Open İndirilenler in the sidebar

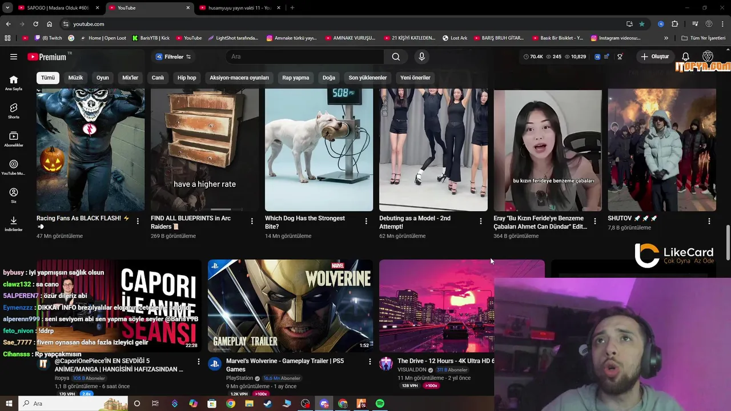point(14,224)
